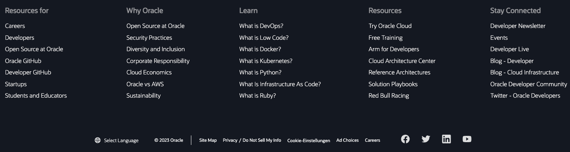The image size is (570, 152).
Task: Click the globe icon beside Select Language
Action: 98,140
